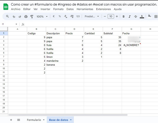Screen dimensions: 158x123
Task: Select the cell with subtotal 24
Action: pos(112,45)
